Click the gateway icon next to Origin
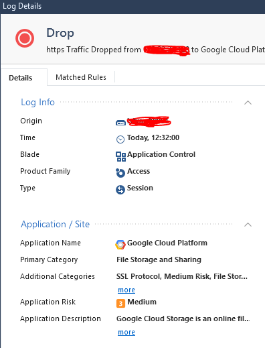Screen dimensions: 265x348 (120, 123)
